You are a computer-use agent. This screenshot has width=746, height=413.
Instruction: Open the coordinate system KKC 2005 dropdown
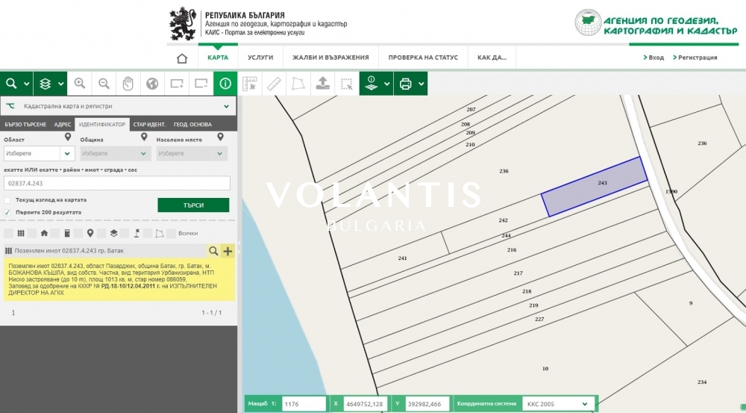coord(559,404)
